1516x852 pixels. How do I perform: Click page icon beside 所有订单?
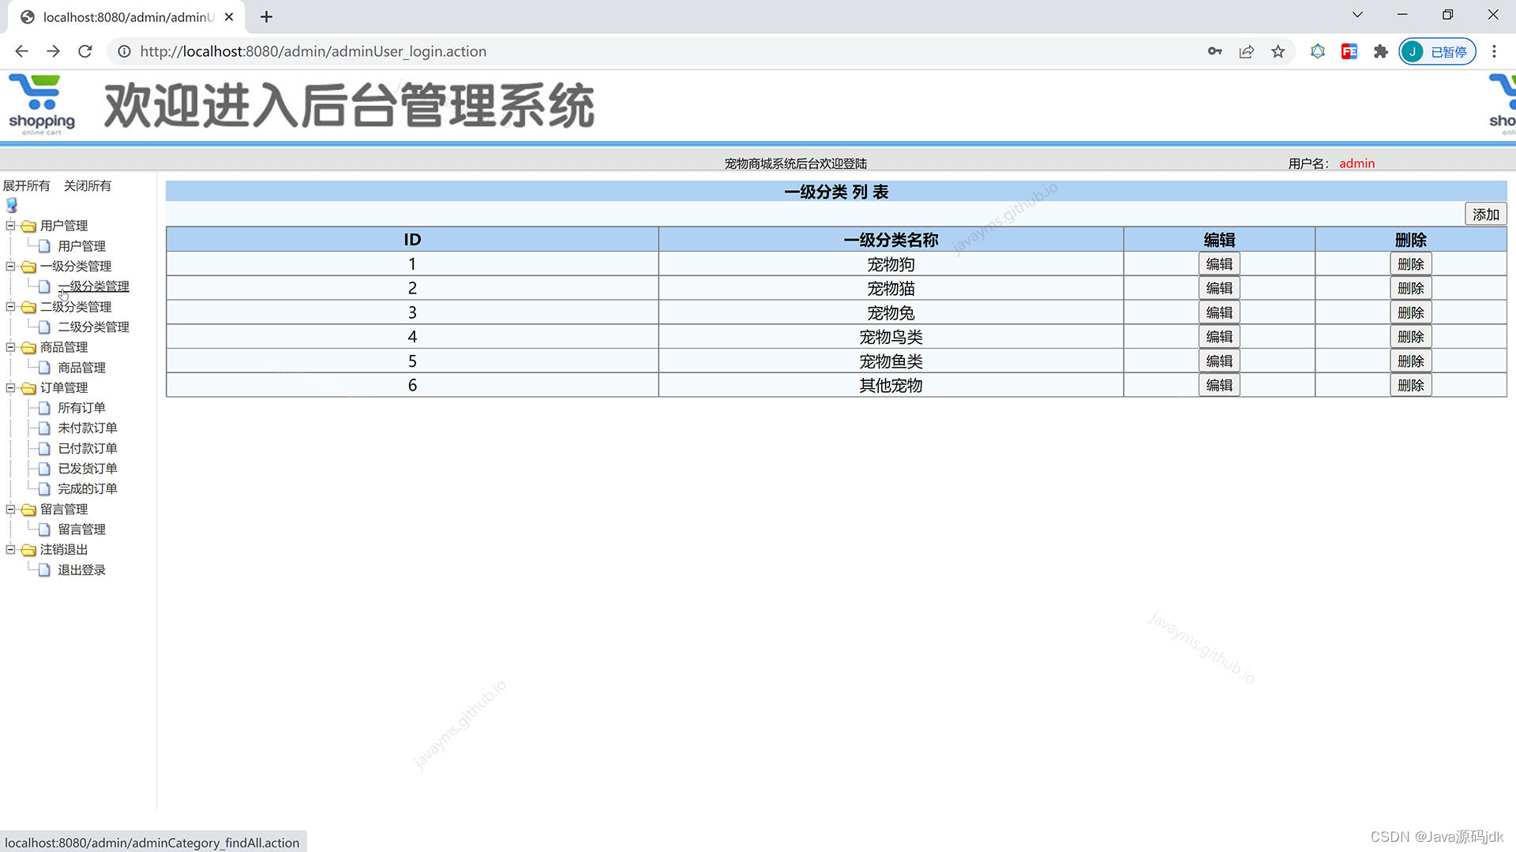tap(45, 408)
